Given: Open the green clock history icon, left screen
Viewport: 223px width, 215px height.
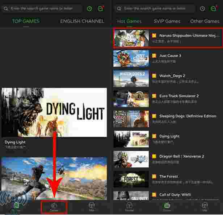Looking at the screenshot, I should coord(90,9).
